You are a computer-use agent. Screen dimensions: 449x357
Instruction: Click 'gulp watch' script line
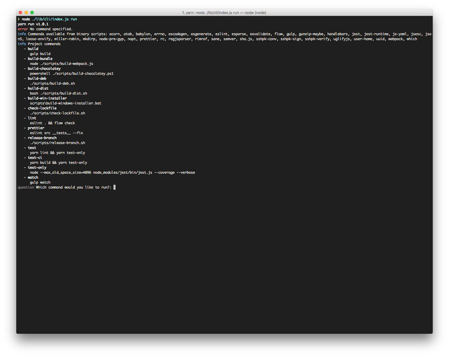click(40, 182)
